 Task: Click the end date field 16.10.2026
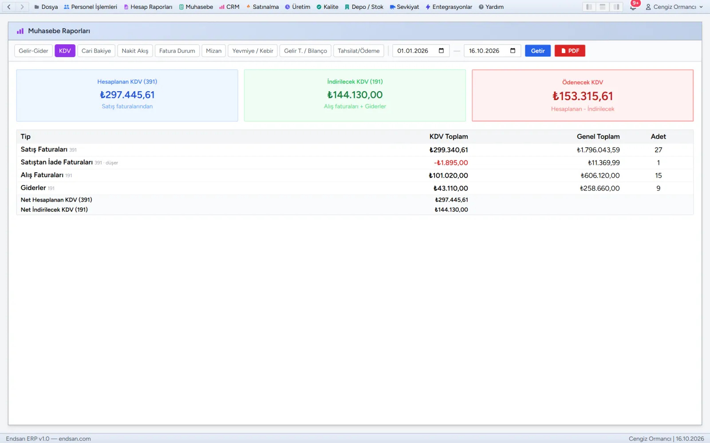(x=492, y=51)
